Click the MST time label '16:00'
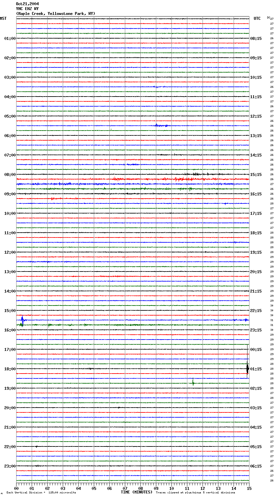275x497 pixels. [x=10, y=330]
